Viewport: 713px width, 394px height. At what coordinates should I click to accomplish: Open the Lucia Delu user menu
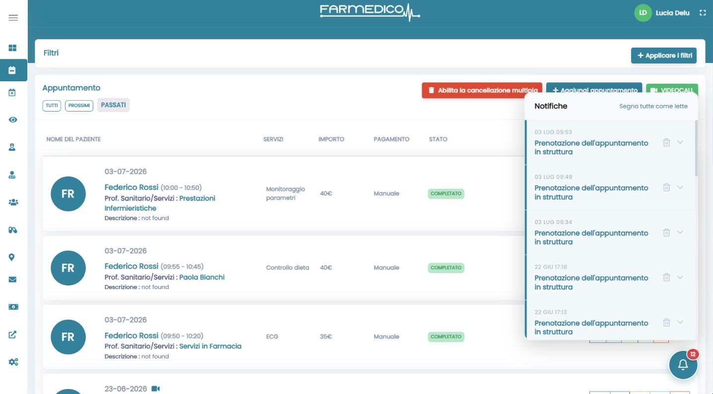[672, 13]
